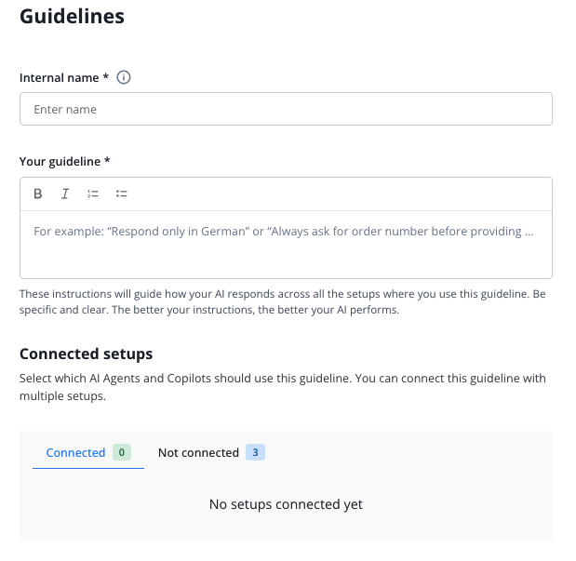This screenshot has width=576, height=561.
Task: Toggle bold formatting in guideline editor
Action: [38, 194]
